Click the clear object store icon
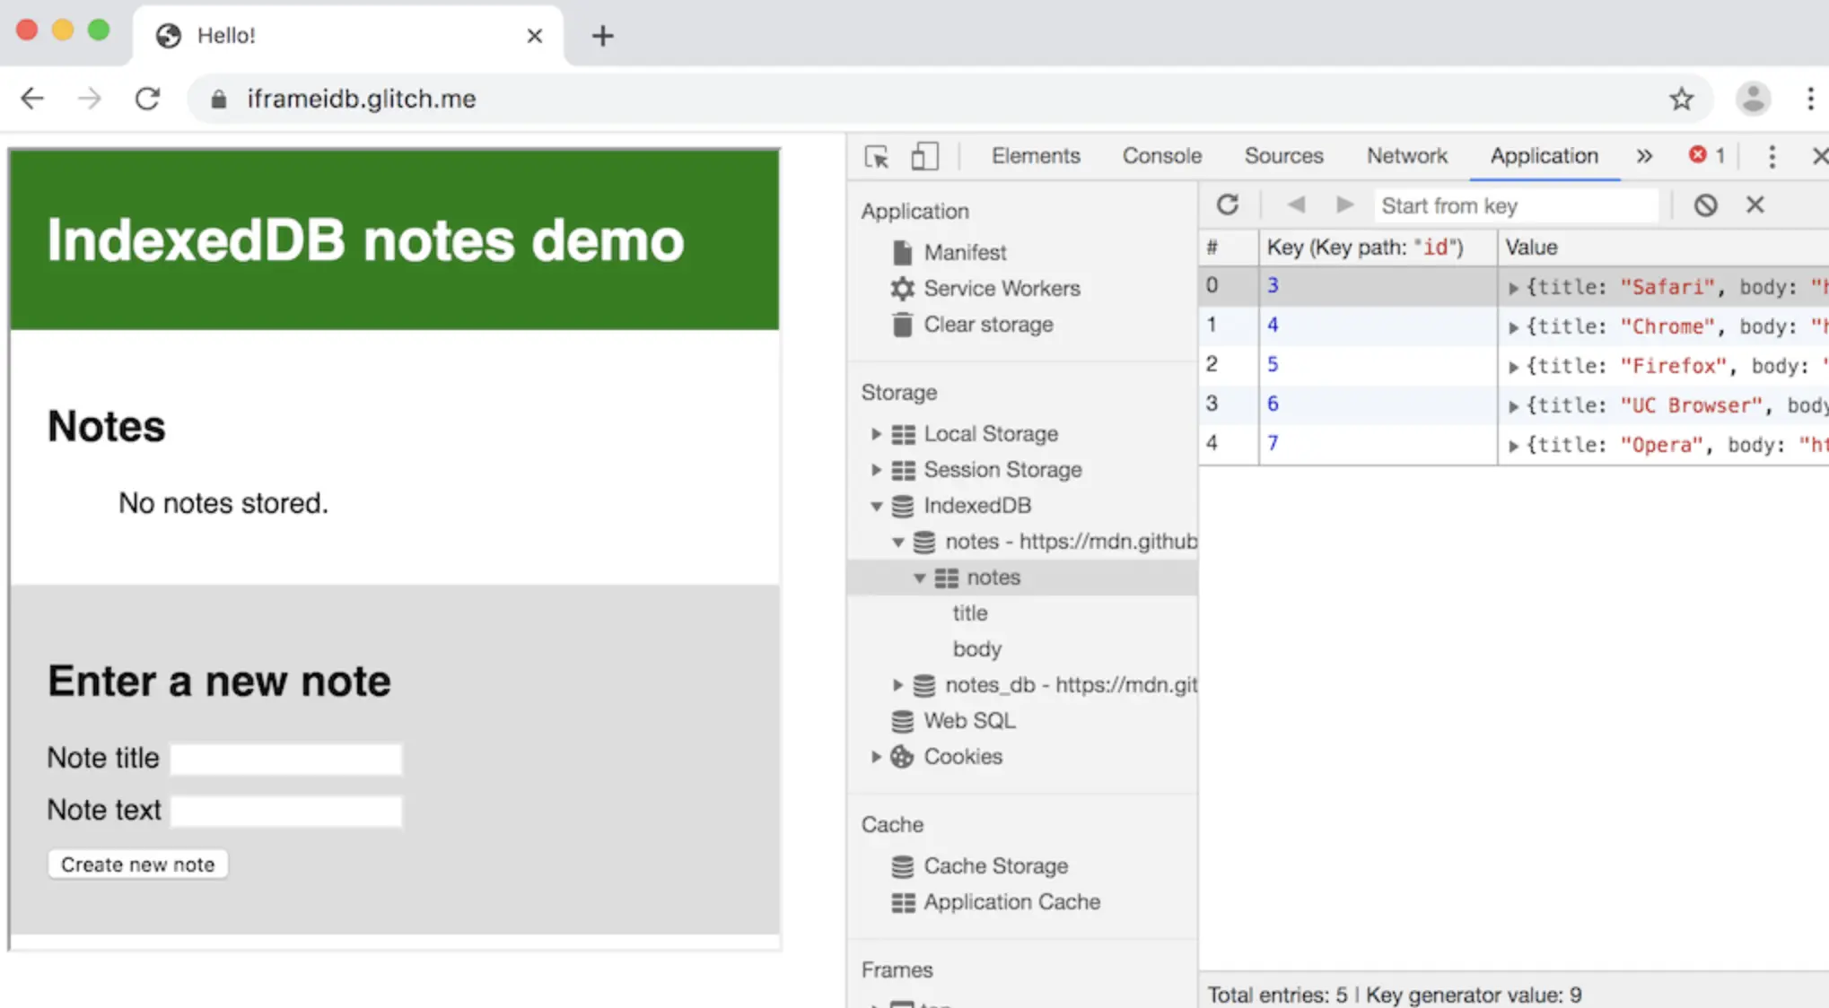Image resolution: width=1829 pixels, height=1008 pixels. point(1705,205)
